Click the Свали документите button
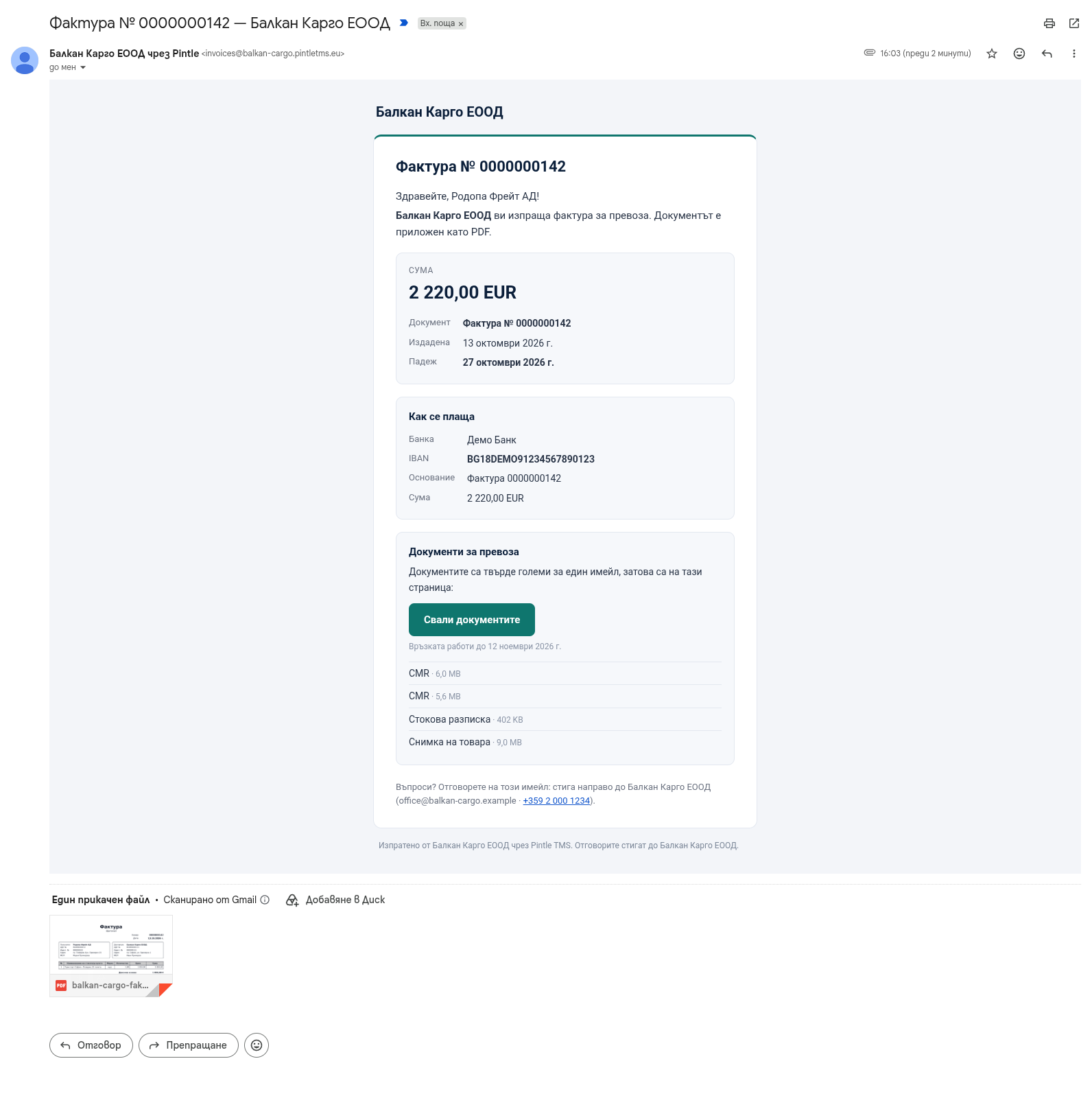This screenshot has height=1107, width=1092. pos(472,620)
